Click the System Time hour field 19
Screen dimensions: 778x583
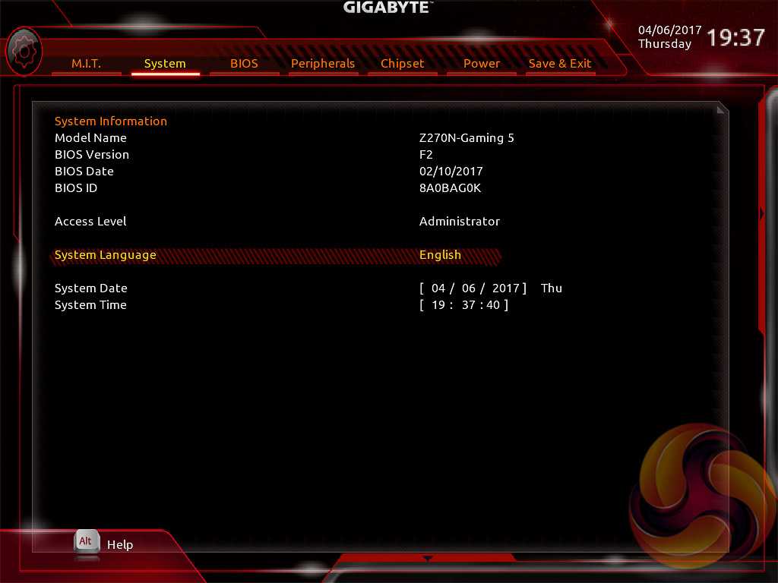coord(438,305)
